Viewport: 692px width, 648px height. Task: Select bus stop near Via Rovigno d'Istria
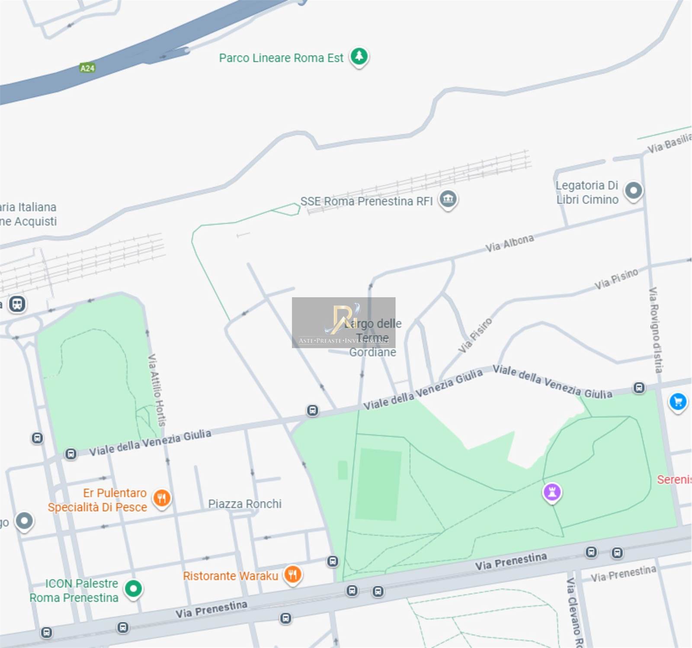(x=639, y=388)
